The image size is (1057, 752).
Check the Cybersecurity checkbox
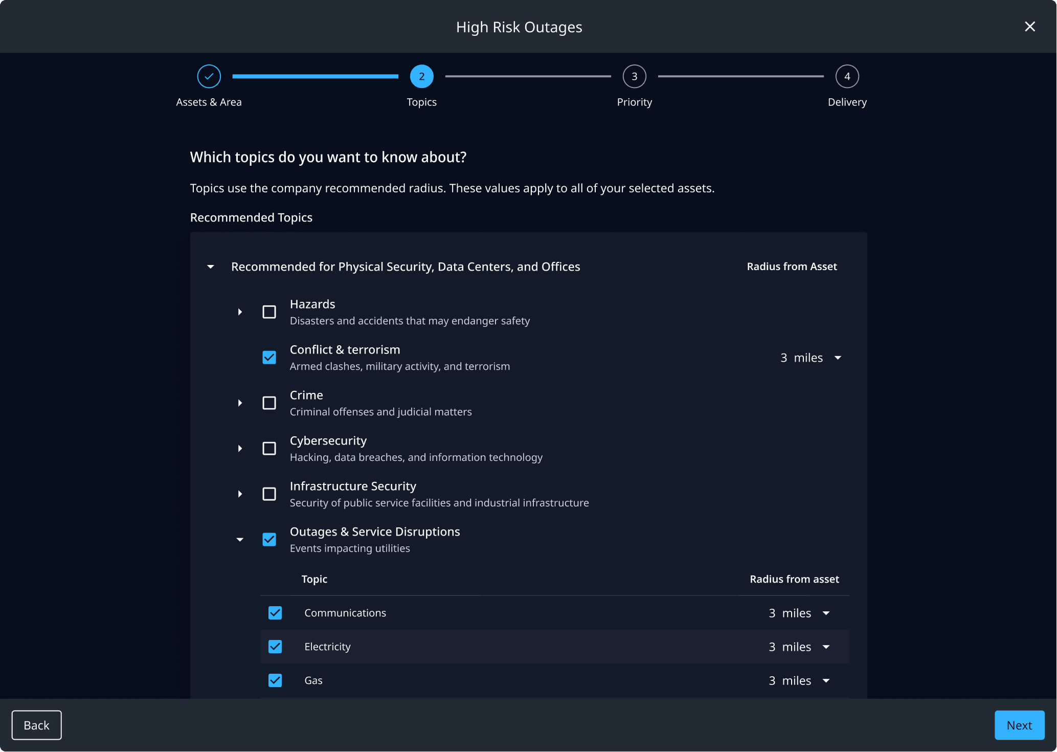point(269,449)
